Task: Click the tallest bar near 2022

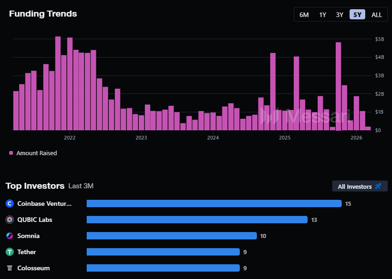Action: (x=58, y=83)
